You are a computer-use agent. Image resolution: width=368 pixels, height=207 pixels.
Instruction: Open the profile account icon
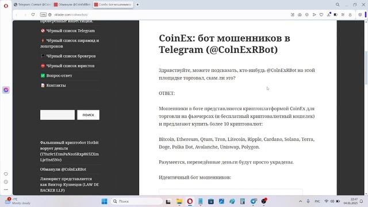350,14
